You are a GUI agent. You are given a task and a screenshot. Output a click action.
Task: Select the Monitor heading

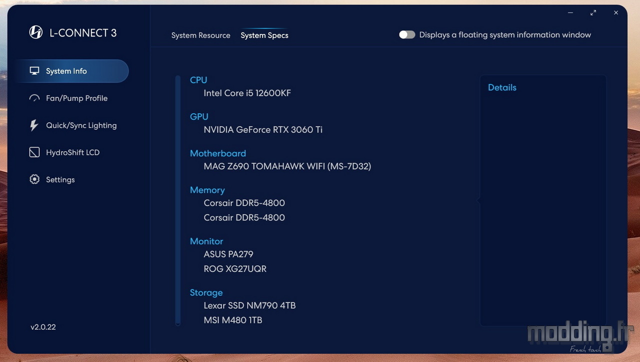(x=206, y=241)
